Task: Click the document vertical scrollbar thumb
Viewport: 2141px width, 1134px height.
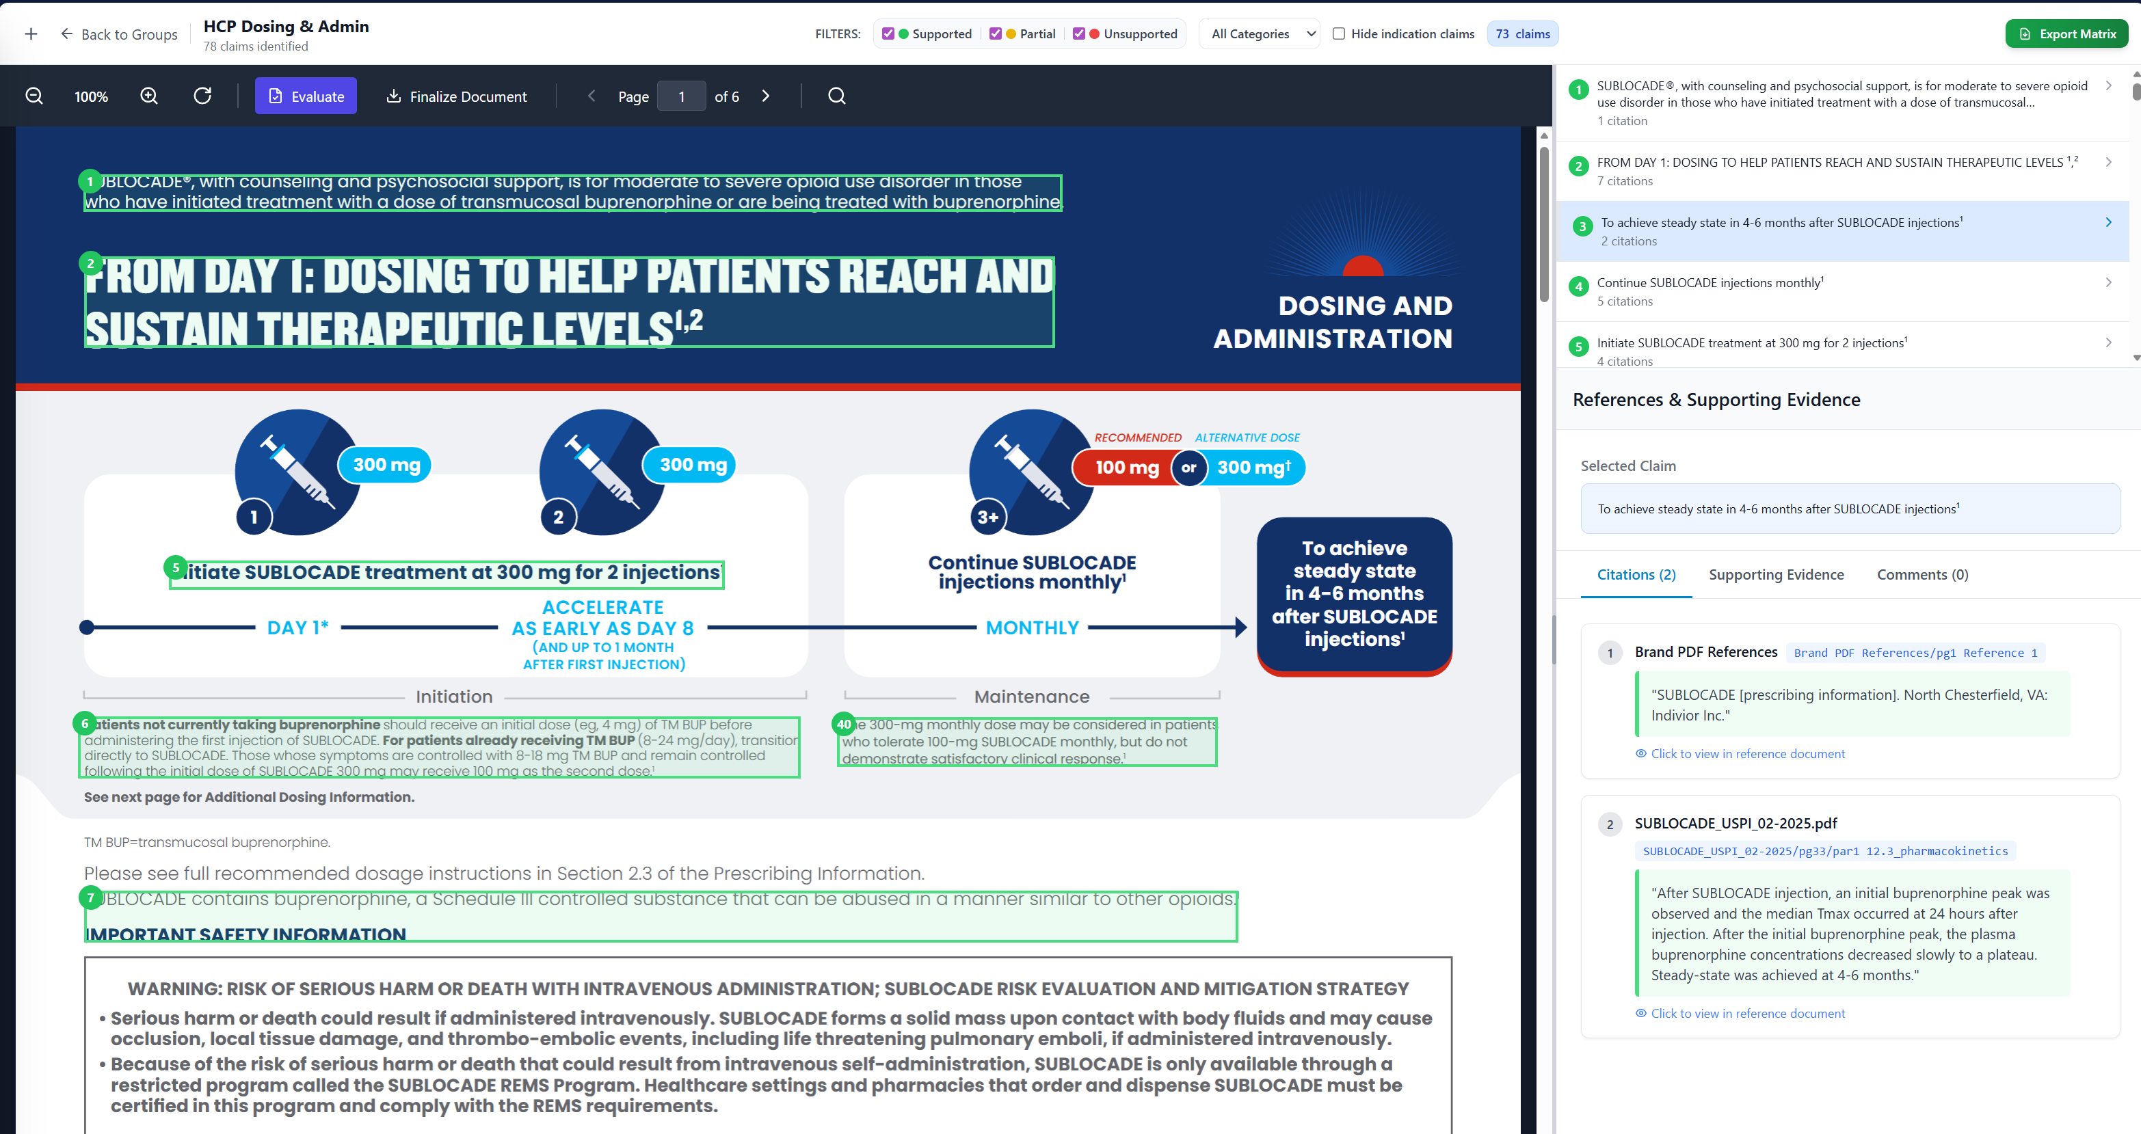Action: (x=1543, y=224)
